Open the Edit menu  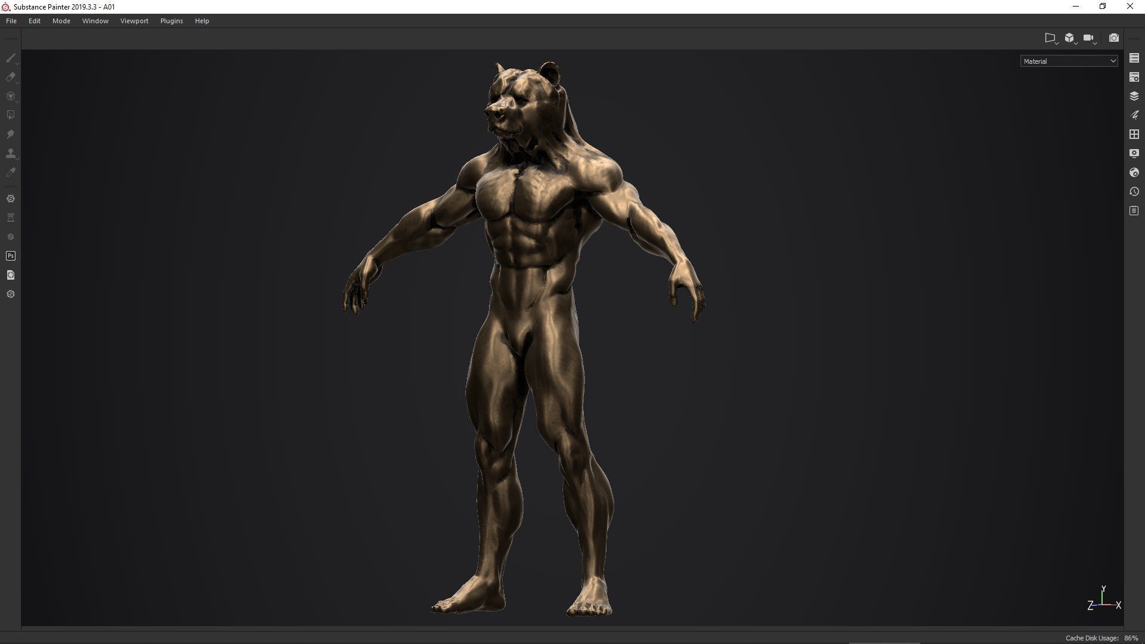(x=35, y=21)
